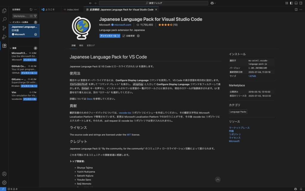305x191 pixels.
Task: Collapse the recommended extensions section
Action: tap(10, 48)
